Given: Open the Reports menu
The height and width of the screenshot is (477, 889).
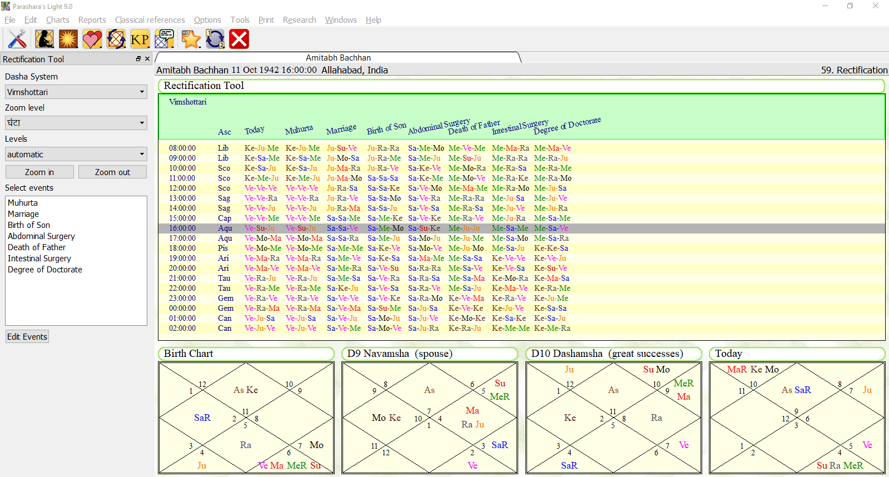Looking at the screenshot, I should click(x=92, y=20).
